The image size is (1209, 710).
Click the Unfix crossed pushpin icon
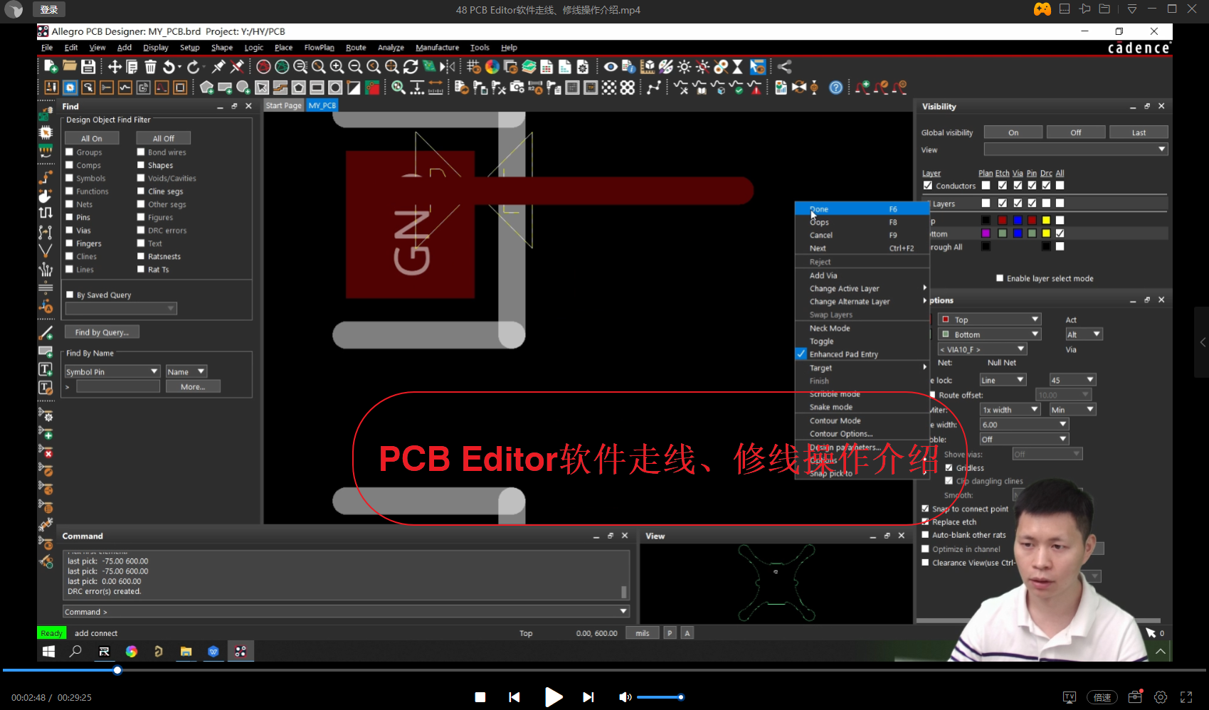238,66
